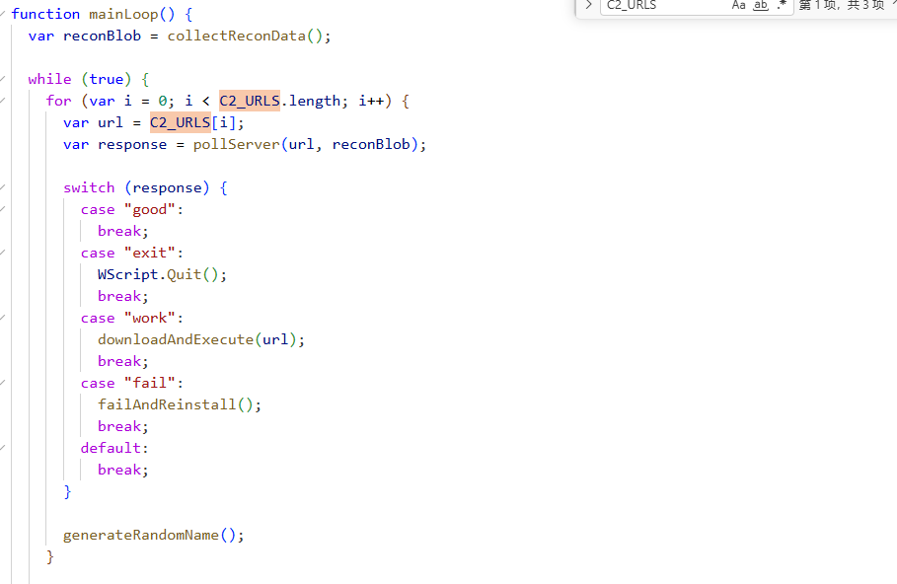
Task: Collapse the default: fold arrow
Action: coord(3,449)
